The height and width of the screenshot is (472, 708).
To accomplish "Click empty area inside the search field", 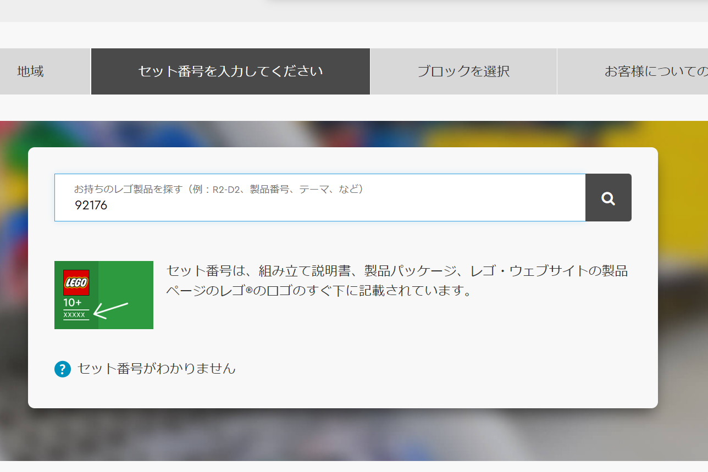I will (x=385, y=206).
